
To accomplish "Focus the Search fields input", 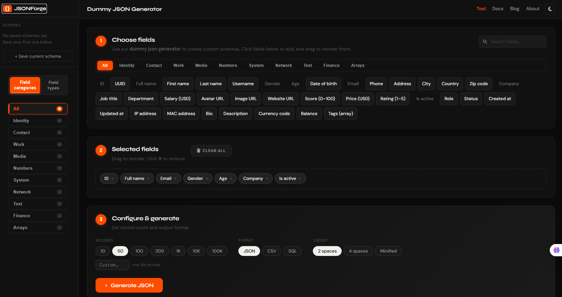I will 513,42.
